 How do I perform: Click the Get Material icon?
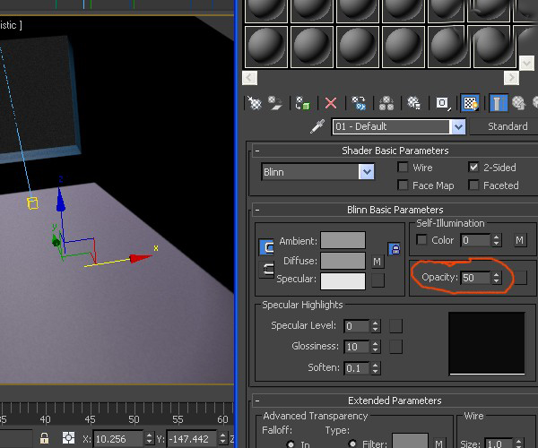point(253,103)
